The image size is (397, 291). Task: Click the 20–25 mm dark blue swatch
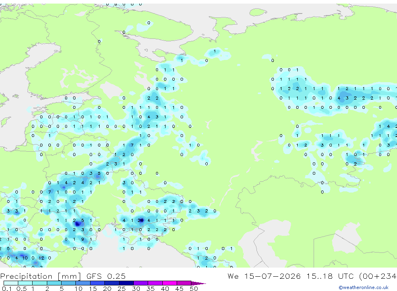pos(112,283)
